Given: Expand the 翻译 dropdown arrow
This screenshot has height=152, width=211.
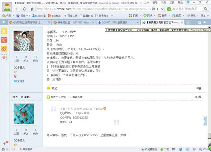Looking at the screenshot, I should (169, 15).
